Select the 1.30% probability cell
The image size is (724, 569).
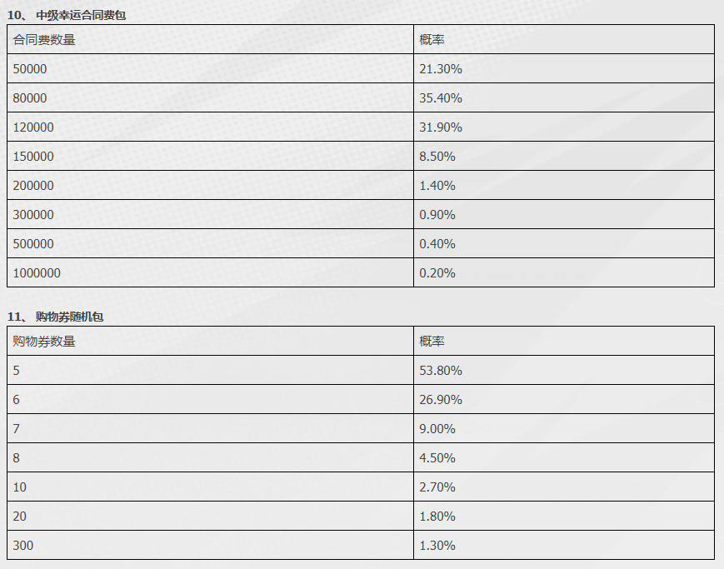[x=564, y=545]
